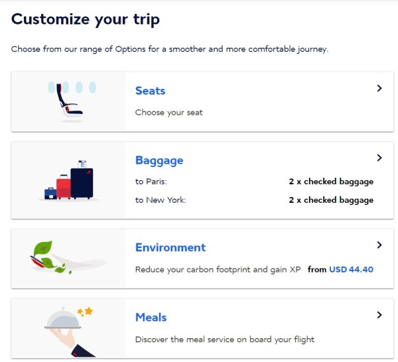
Task: Click the 'from USD 44.40' price
Action: tap(340, 270)
